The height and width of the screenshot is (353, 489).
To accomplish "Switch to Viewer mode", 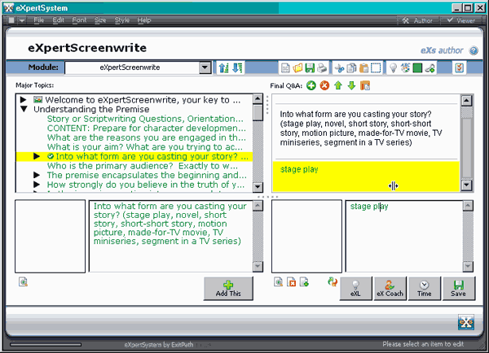I will click(x=461, y=20).
